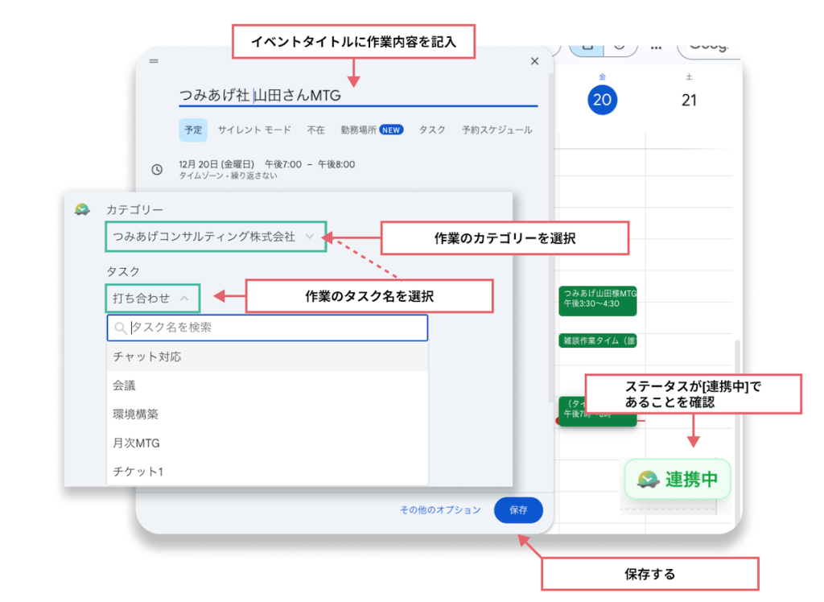
Task: Switch to the サイレント モード tab
Action: [x=254, y=130]
